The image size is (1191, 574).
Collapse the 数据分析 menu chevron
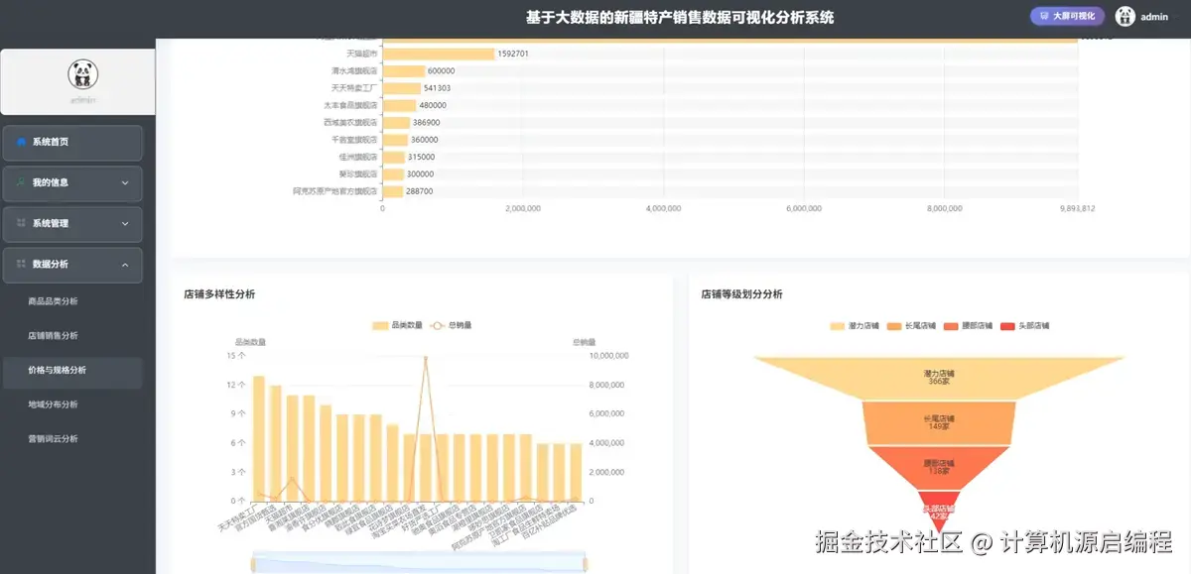tap(125, 265)
